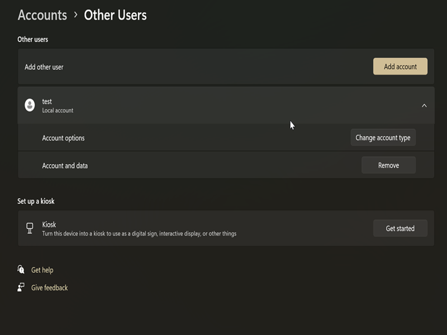447x335 pixels.
Task: Click the Kiosk description text
Action: coord(139,234)
